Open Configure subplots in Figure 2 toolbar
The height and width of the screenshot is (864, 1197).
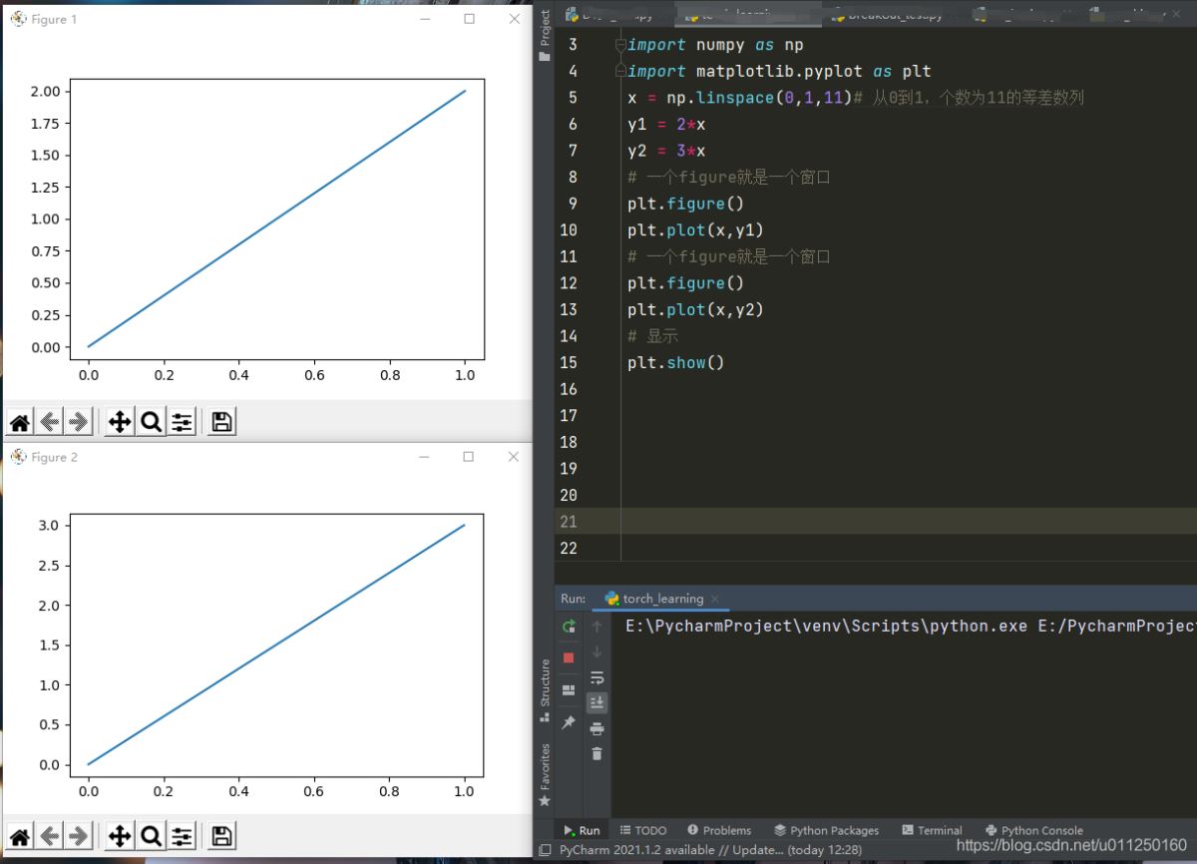pyautogui.click(x=182, y=836)
